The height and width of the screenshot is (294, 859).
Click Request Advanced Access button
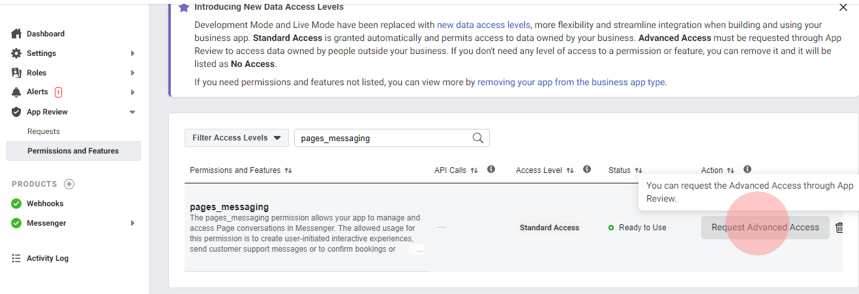(765, 228)
